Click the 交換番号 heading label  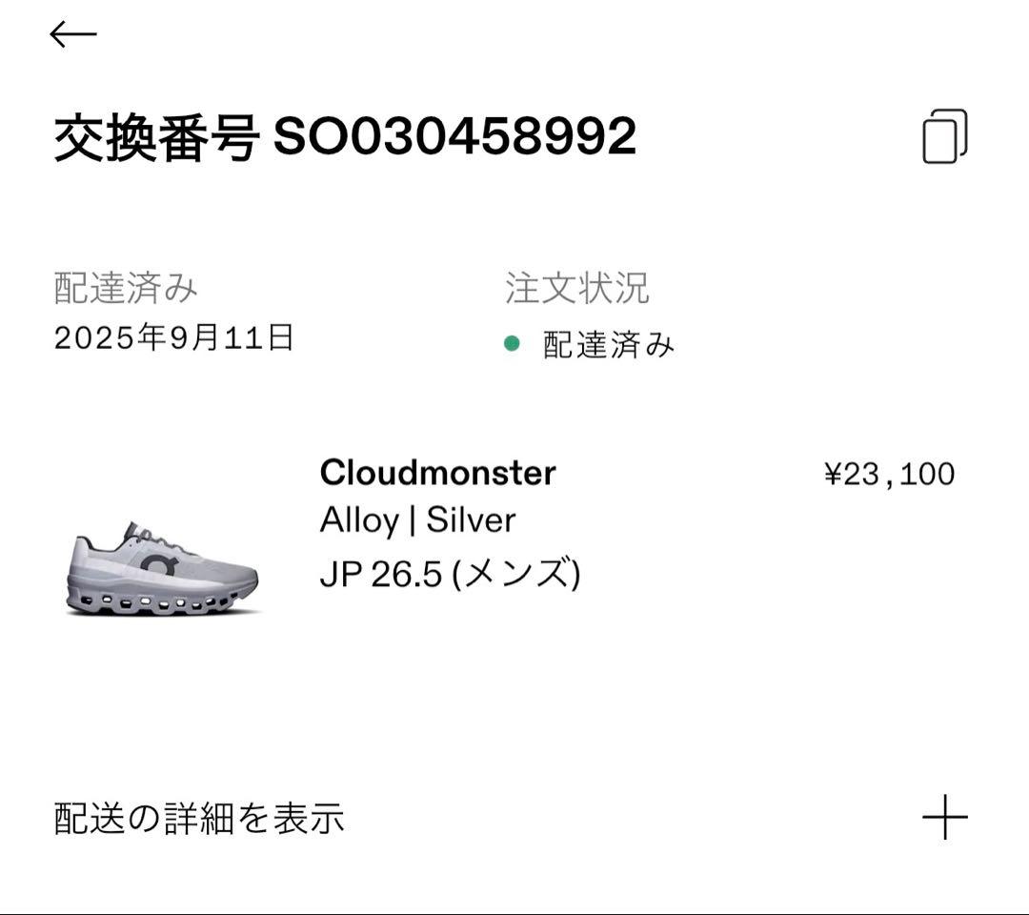click(x=156, y=137)
